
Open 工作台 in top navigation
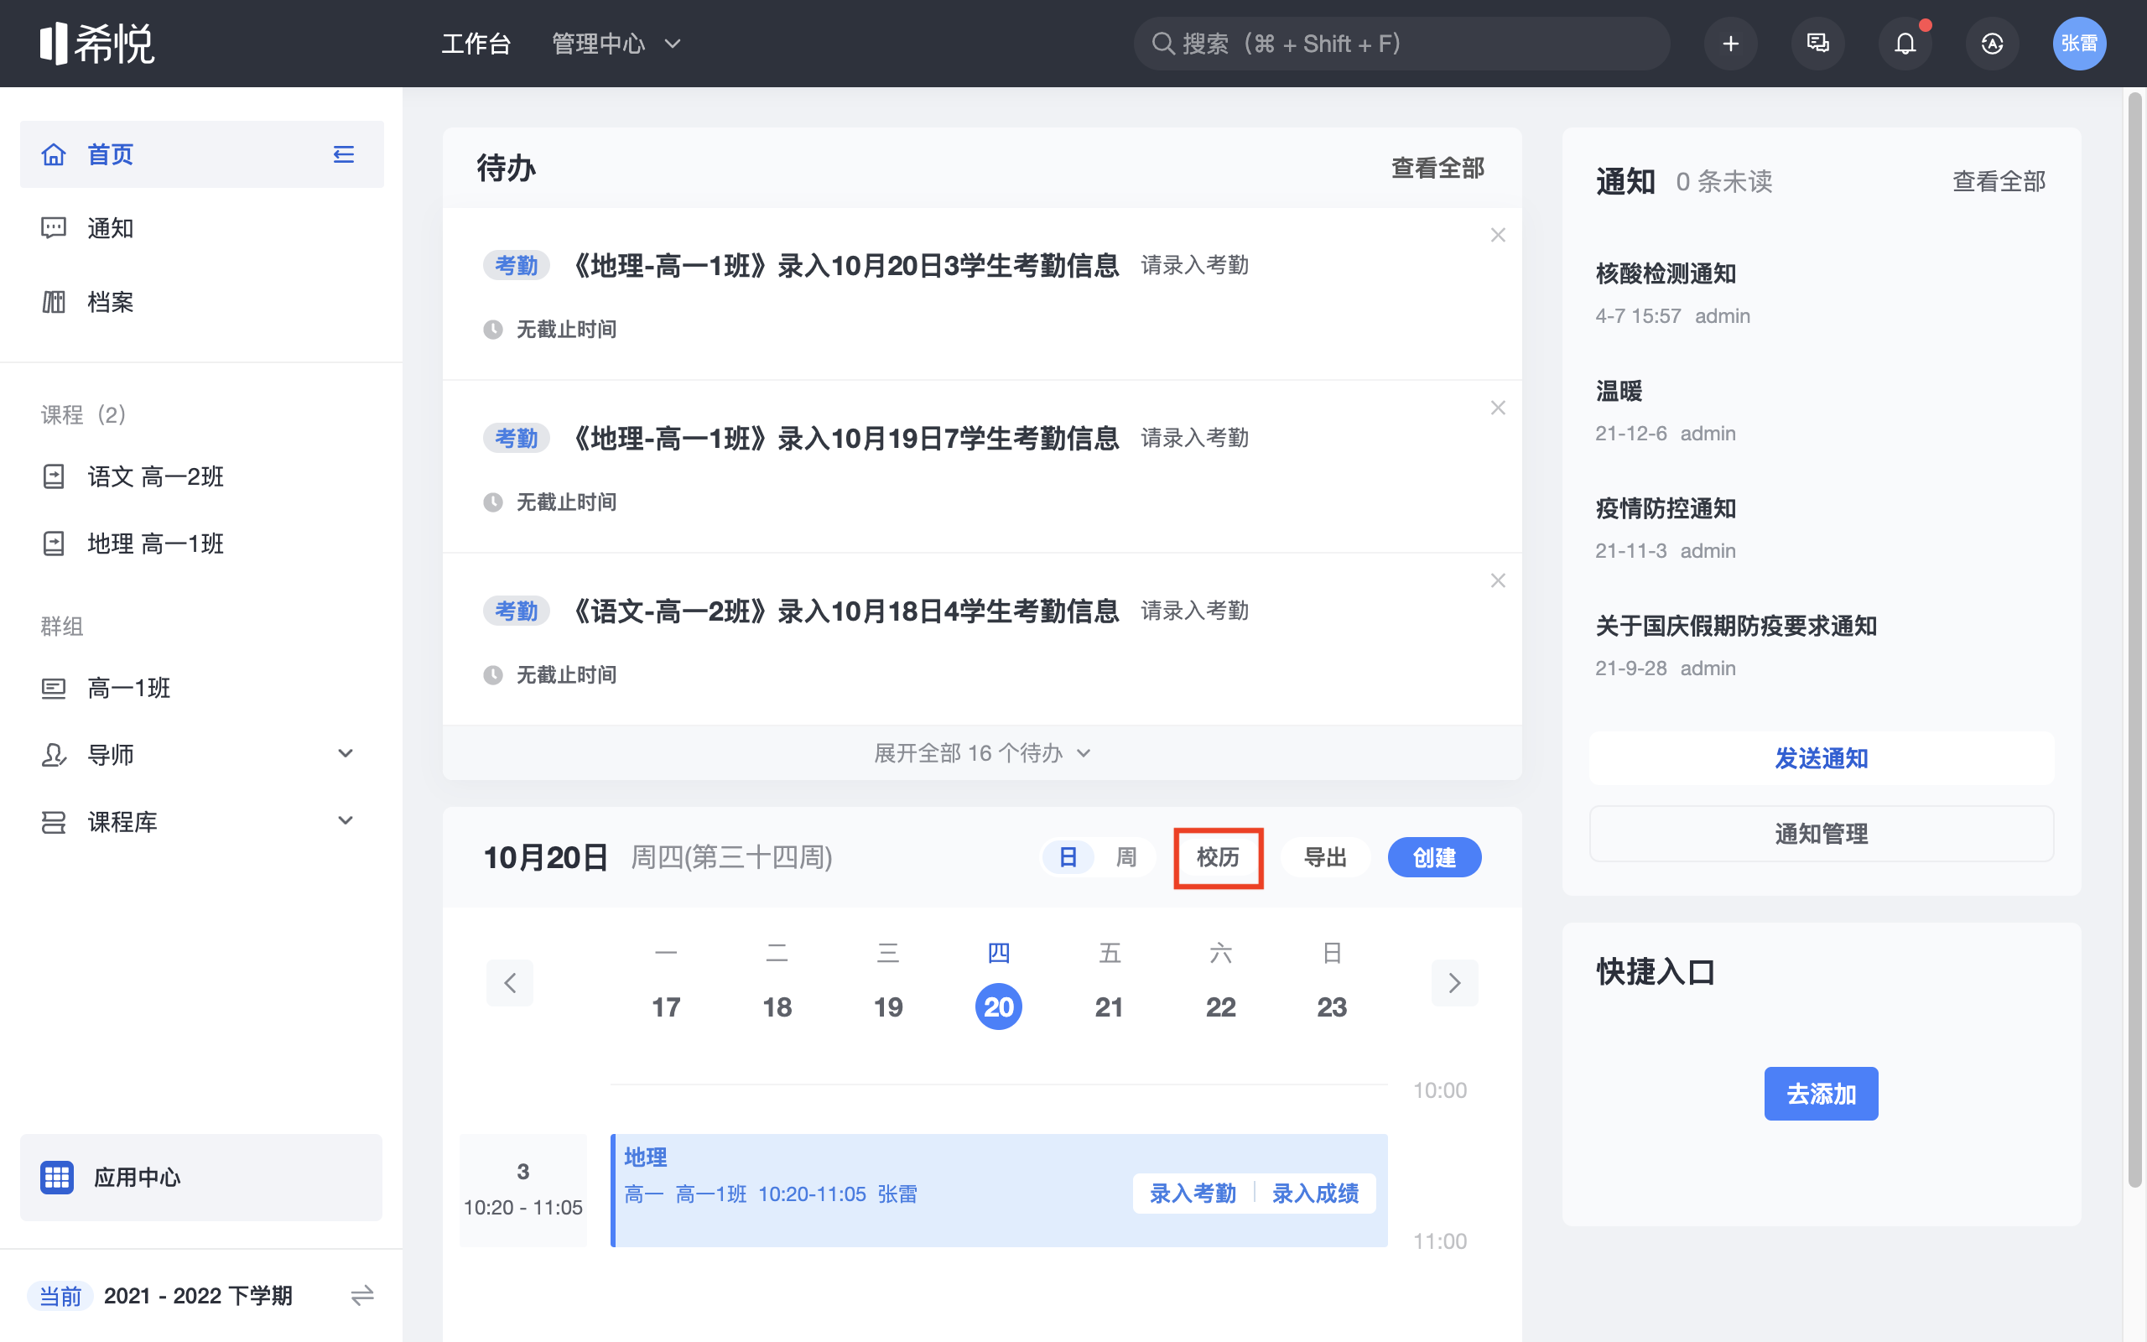(476, 44)
